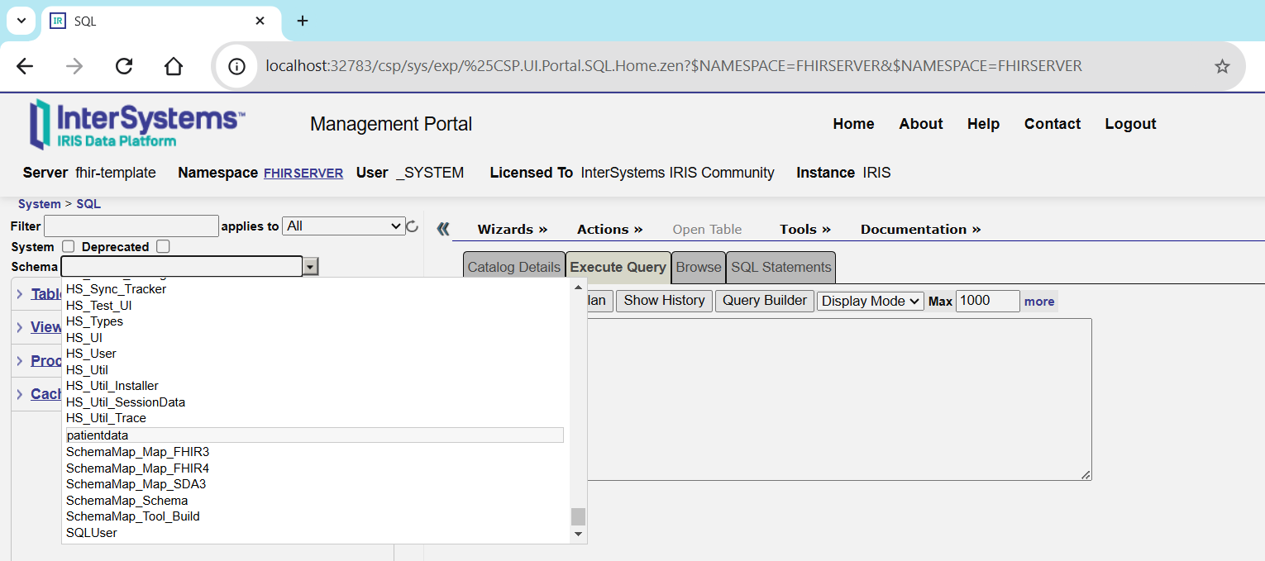Click the Contact link

[1053, 124]
